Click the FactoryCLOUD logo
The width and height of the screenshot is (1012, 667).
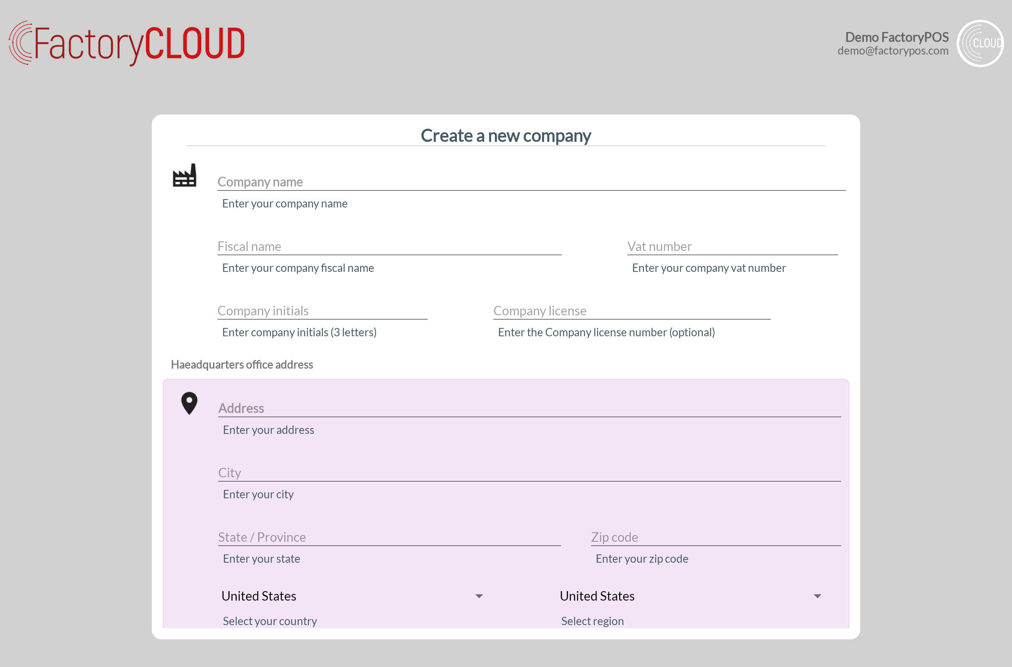(127, 43)
